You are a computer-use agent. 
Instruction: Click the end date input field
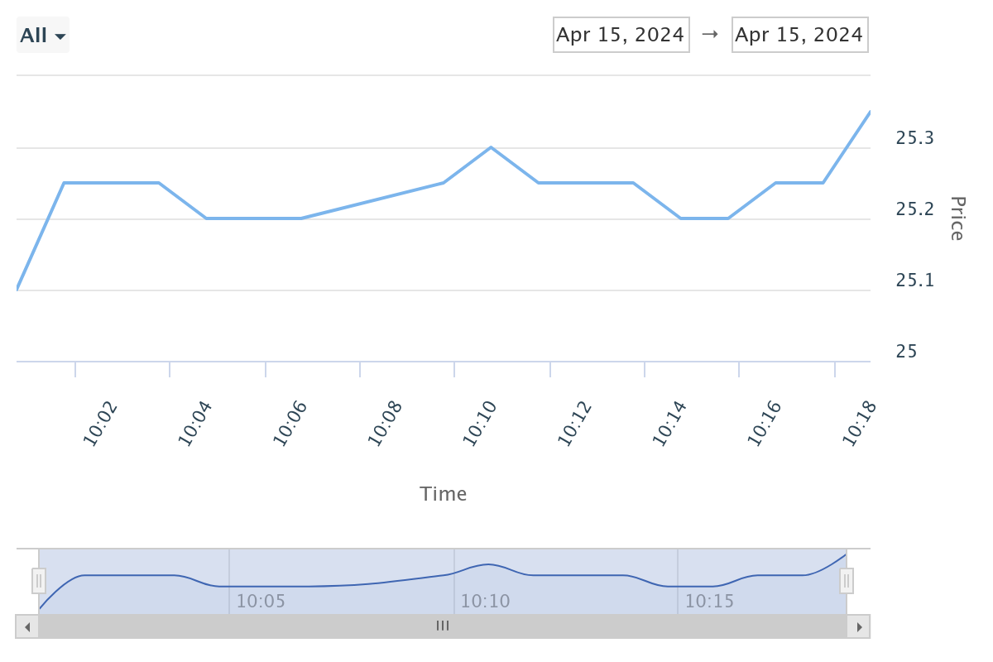coord(799,35)
